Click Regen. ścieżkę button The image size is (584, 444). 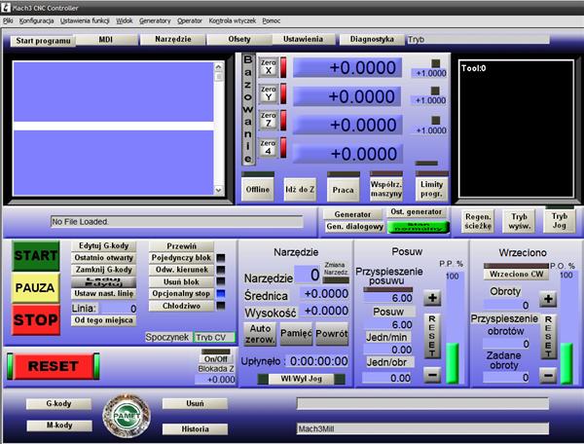coord(478,221)
